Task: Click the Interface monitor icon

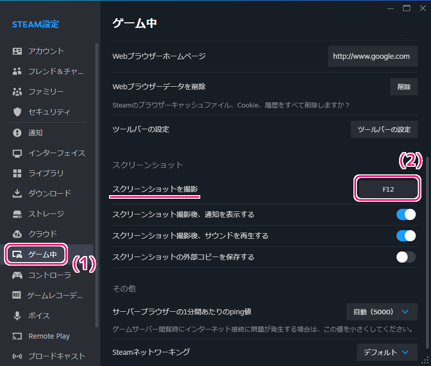Action: pyautogui.click(x=17, y=153)
